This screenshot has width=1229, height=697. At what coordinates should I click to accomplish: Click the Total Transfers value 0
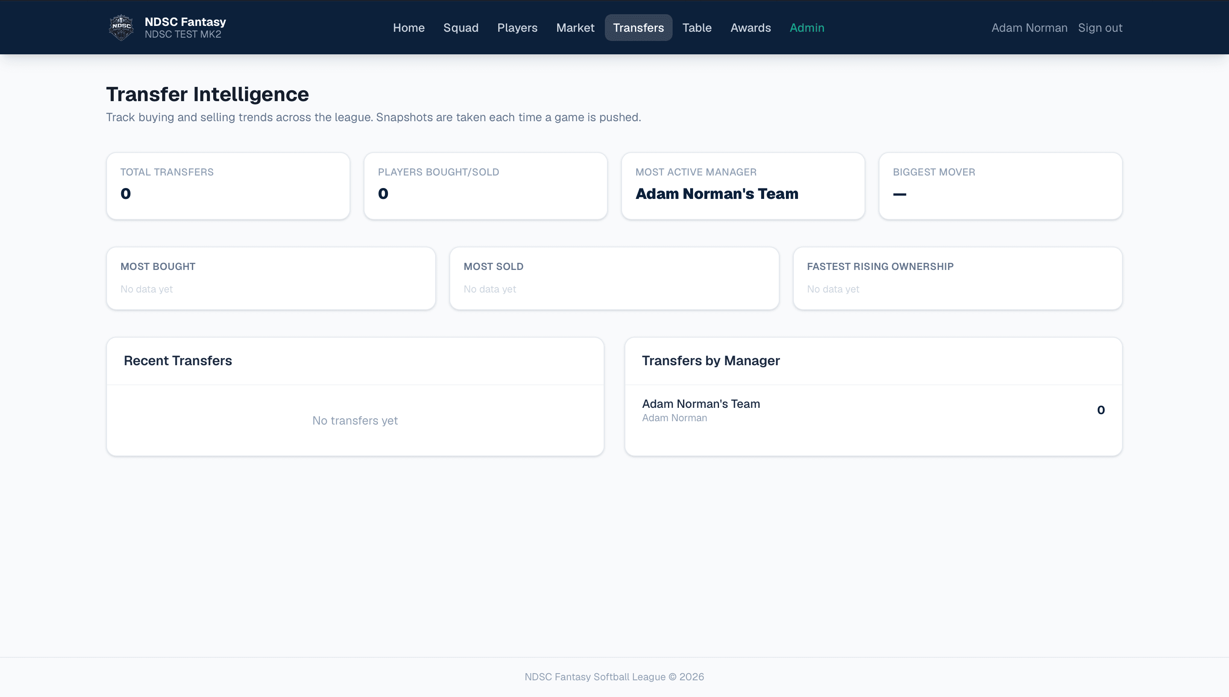[x=125, y=193]
